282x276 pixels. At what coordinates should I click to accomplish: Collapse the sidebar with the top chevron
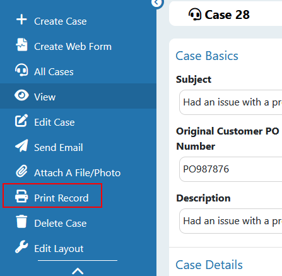(x=156, y=3)
